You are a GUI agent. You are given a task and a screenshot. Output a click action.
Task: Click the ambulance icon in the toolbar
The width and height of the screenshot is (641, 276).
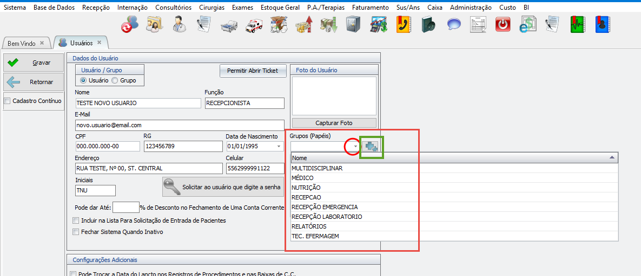point(253,25)
